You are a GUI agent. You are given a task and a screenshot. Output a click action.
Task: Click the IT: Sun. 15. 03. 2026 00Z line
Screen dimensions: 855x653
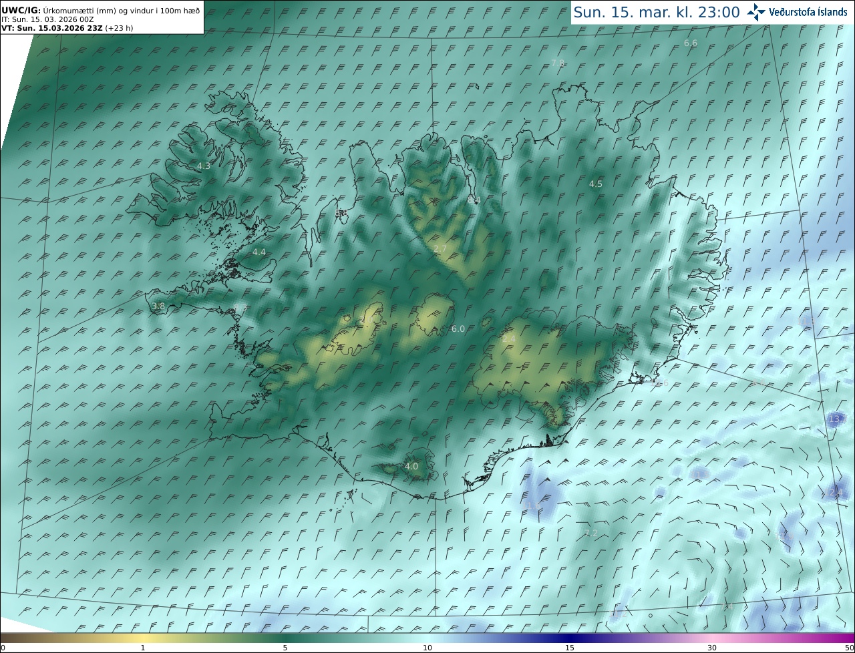tap(47, 19)
